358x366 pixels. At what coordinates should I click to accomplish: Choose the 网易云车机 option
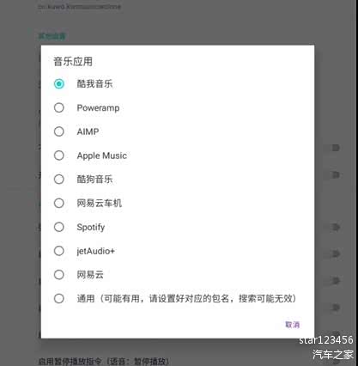pos(59,203)
